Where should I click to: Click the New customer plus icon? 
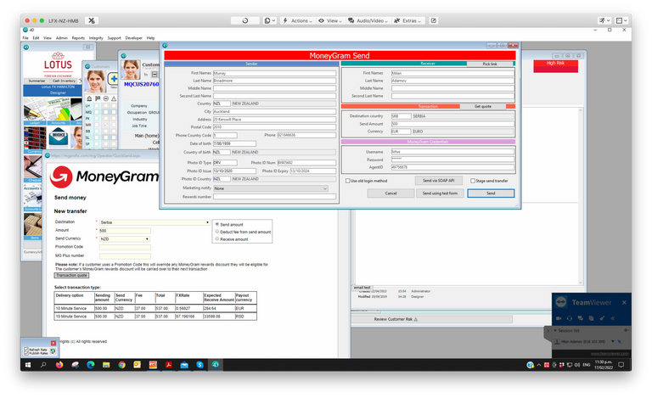(113, 79)
